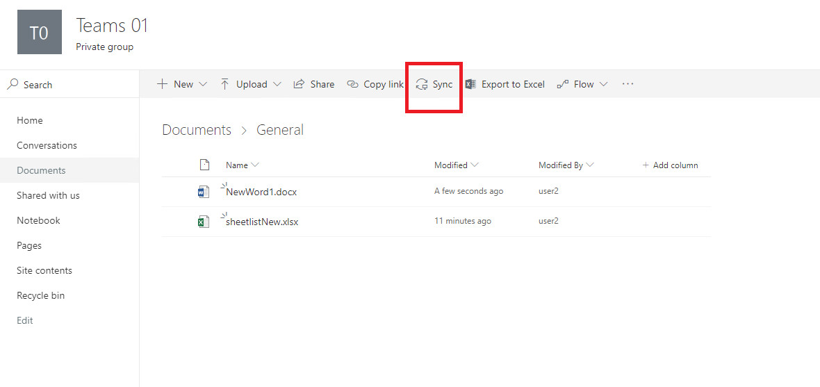Click the Search magnifier icon
This screenshot has width=820, height=387.
[13, 84]
